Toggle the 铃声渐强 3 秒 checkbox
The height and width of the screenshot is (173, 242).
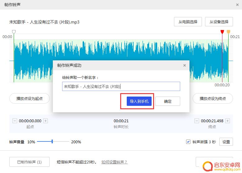click(x=188, y=142)
